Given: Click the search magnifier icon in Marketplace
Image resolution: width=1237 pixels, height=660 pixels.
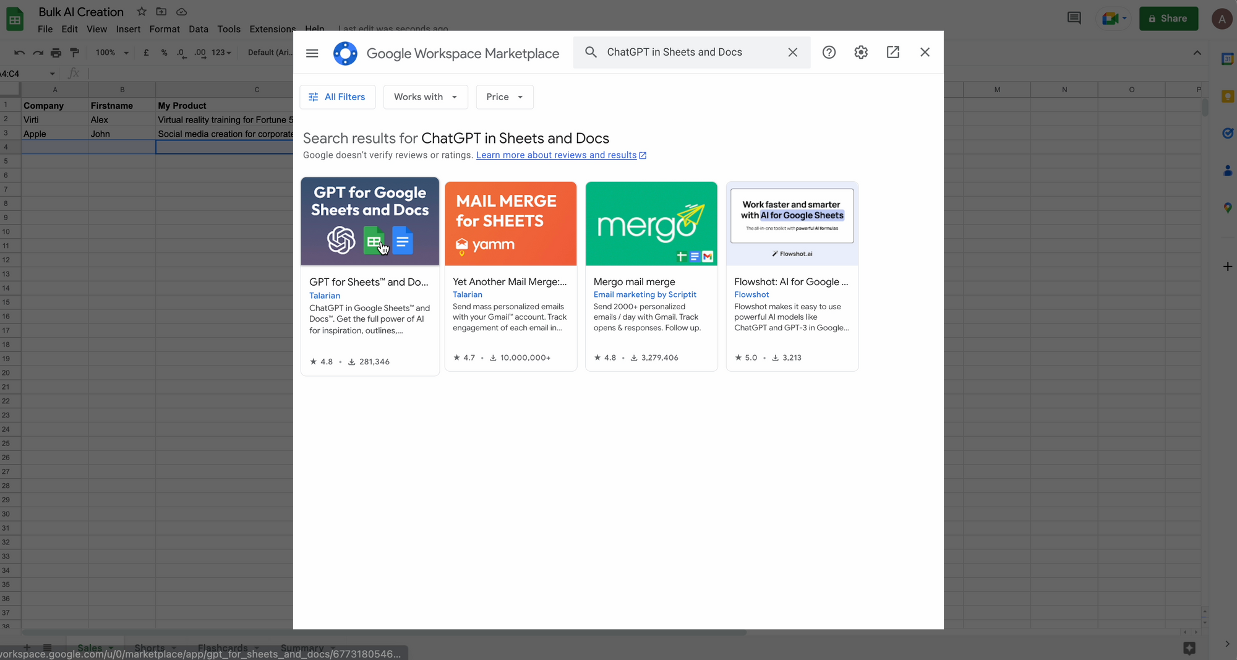Looking at the screenshot, I should 591,53.
